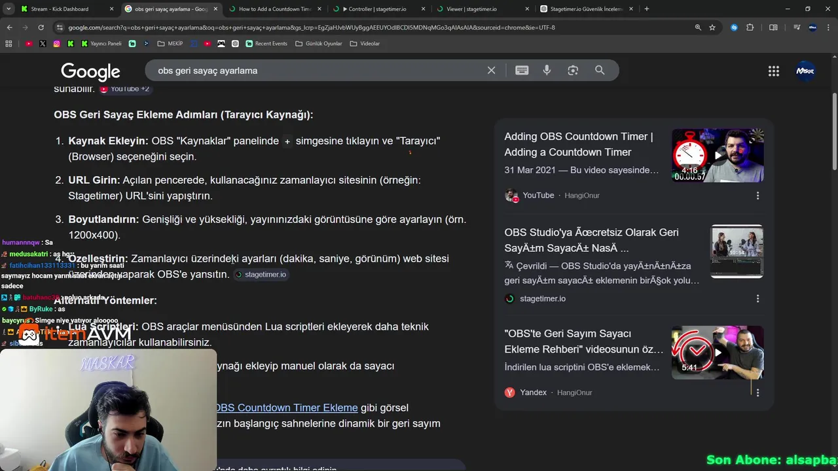Open the reading mode side panel icon
The width and height of the screenshot is (838, 471).
(x=773, y=27)
